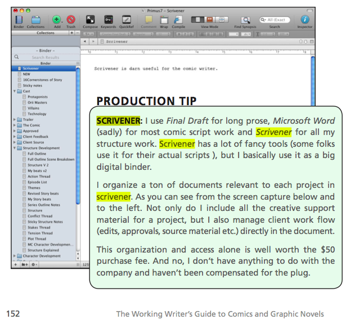346x324 pixels.
Task: Expand the Approved folder
Action: tap(15, 131)
